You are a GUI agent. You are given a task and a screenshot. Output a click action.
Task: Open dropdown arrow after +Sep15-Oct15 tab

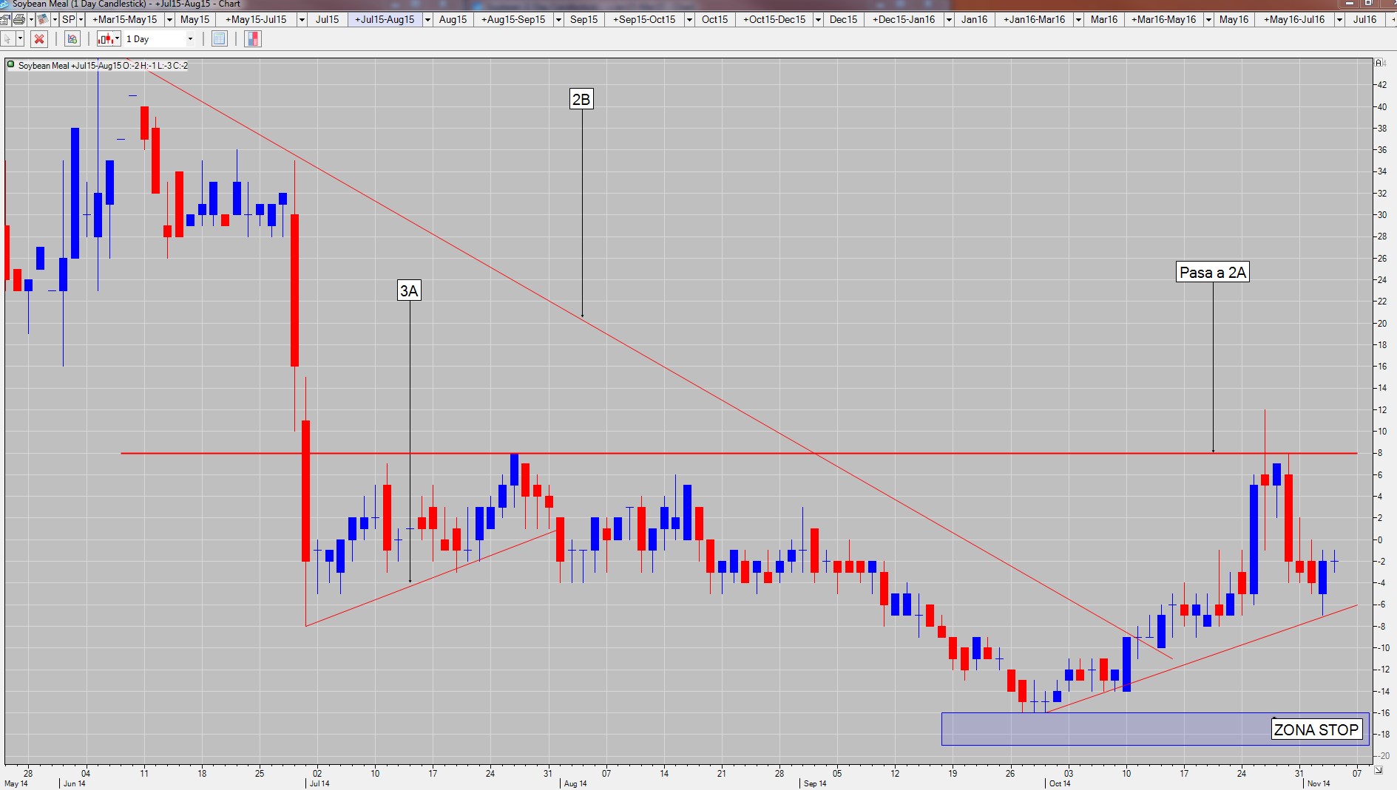coord(689,19)
